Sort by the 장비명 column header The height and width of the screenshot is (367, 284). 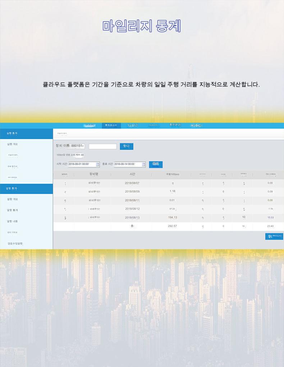(x=94, y=174)
